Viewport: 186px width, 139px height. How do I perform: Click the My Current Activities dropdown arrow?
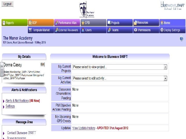[165, 78]
